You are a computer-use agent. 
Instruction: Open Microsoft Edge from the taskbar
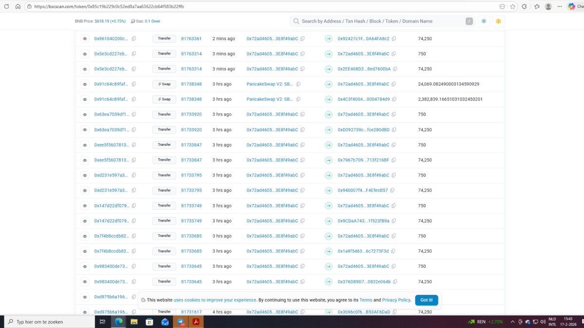coord(118,322)
